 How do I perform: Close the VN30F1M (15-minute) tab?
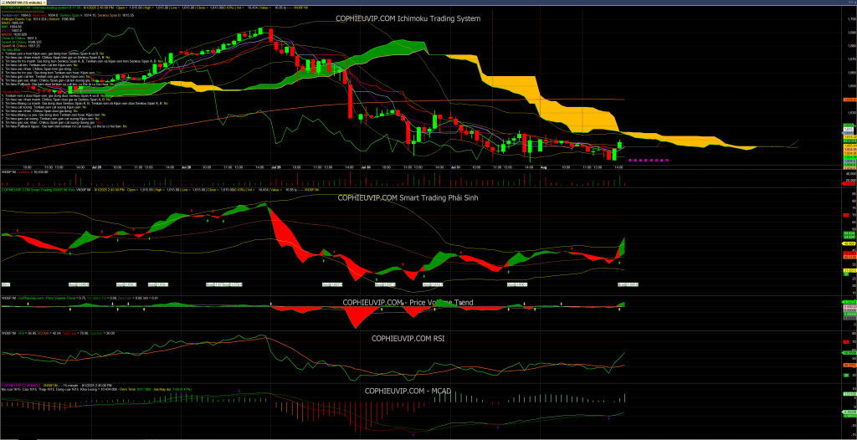click(x=44, y=3)
